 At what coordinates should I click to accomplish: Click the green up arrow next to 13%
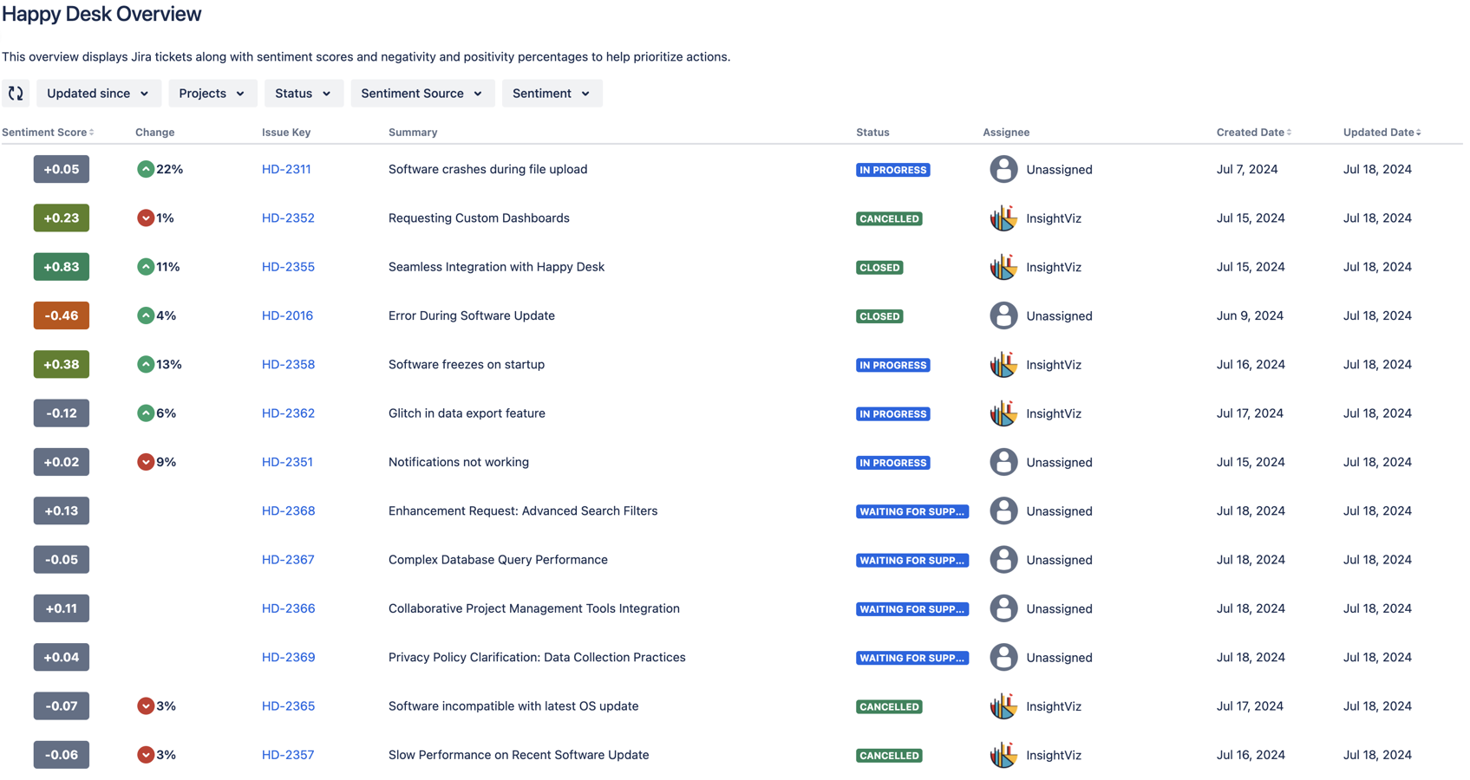146,365
